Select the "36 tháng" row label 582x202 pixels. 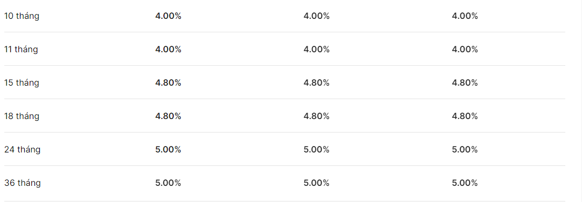(22, 183)
